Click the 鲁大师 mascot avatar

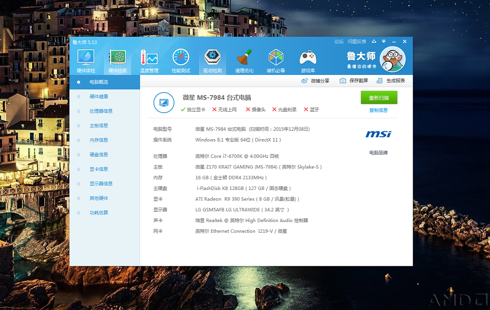click(392, 59)
